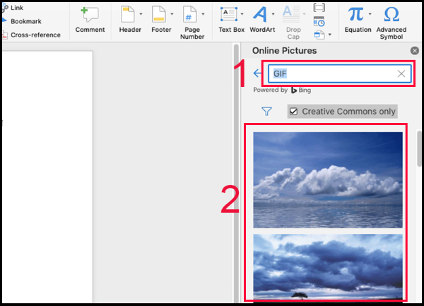This screenshot has width=424, height=306.
Task: Click the Header icon
Action: [128, 14]
